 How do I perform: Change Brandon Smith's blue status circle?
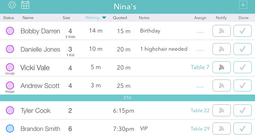(10, 128)
